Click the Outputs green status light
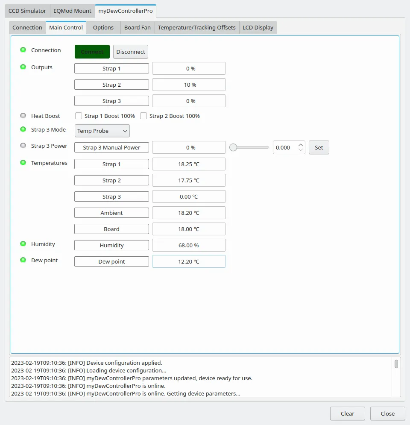This screenshot has width=410, height=425. (x=23, y=67)
